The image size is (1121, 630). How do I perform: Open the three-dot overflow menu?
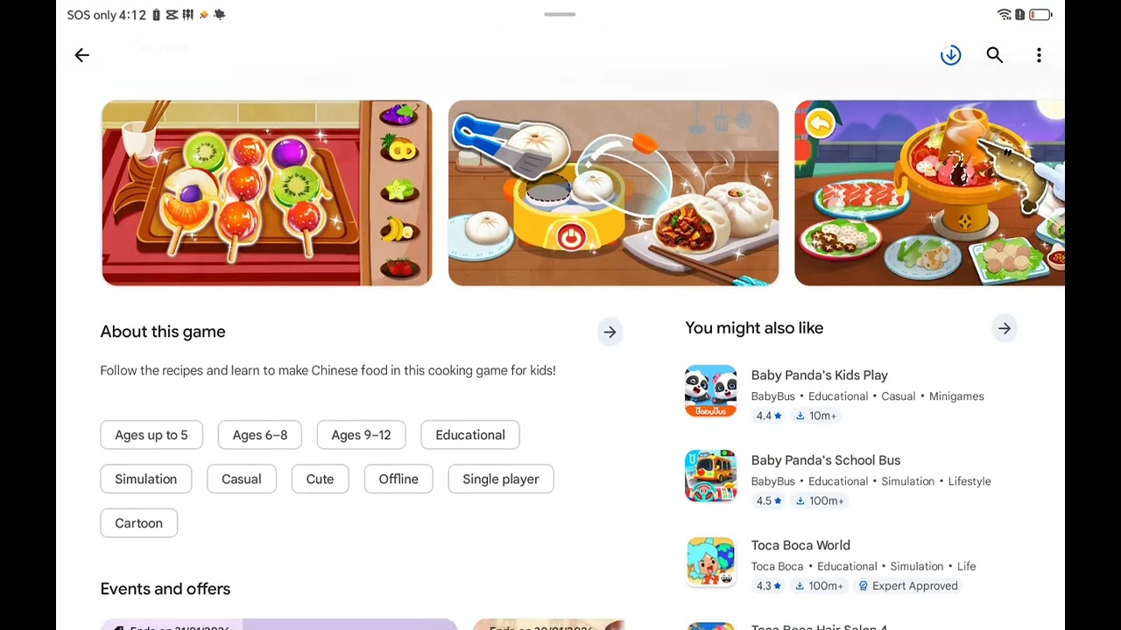(1039, 55)
